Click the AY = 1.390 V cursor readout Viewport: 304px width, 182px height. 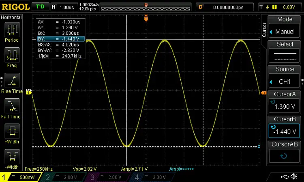pos(58,28)
